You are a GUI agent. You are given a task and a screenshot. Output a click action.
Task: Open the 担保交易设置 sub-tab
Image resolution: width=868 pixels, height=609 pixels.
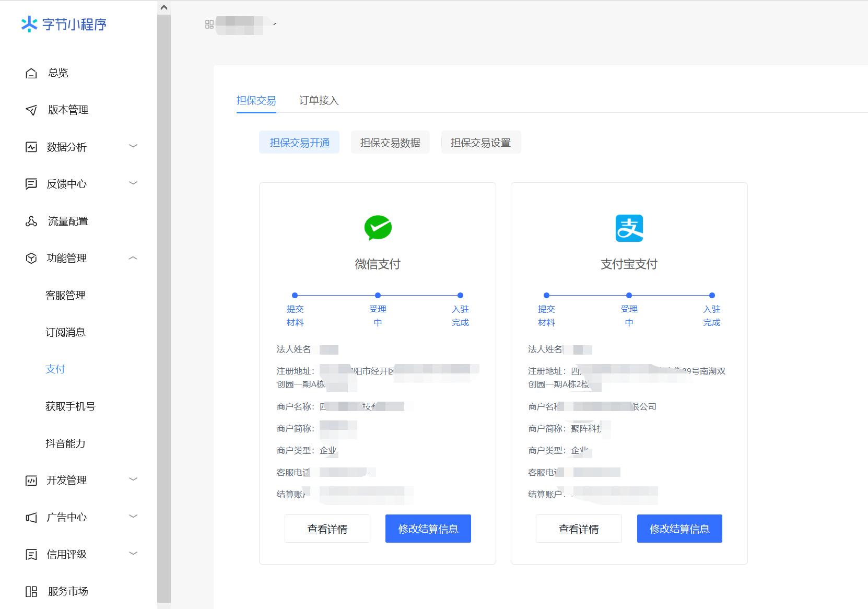(480, 143)
